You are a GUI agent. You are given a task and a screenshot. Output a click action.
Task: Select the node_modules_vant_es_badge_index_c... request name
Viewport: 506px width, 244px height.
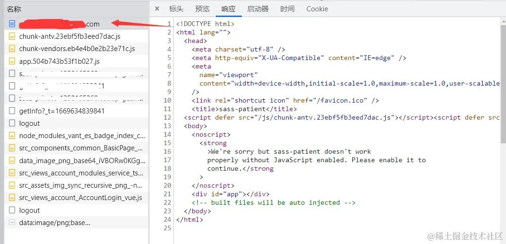point(82,136)
